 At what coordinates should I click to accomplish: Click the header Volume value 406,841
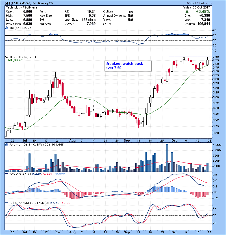click(x=204, y=24)
